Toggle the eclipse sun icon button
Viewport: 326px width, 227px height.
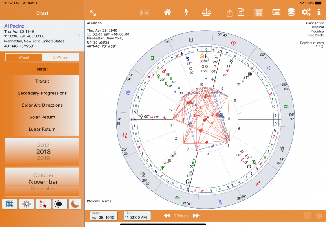[x=59, y=204]
